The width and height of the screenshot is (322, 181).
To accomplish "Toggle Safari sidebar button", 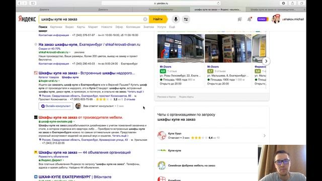I will click(33, 4).
